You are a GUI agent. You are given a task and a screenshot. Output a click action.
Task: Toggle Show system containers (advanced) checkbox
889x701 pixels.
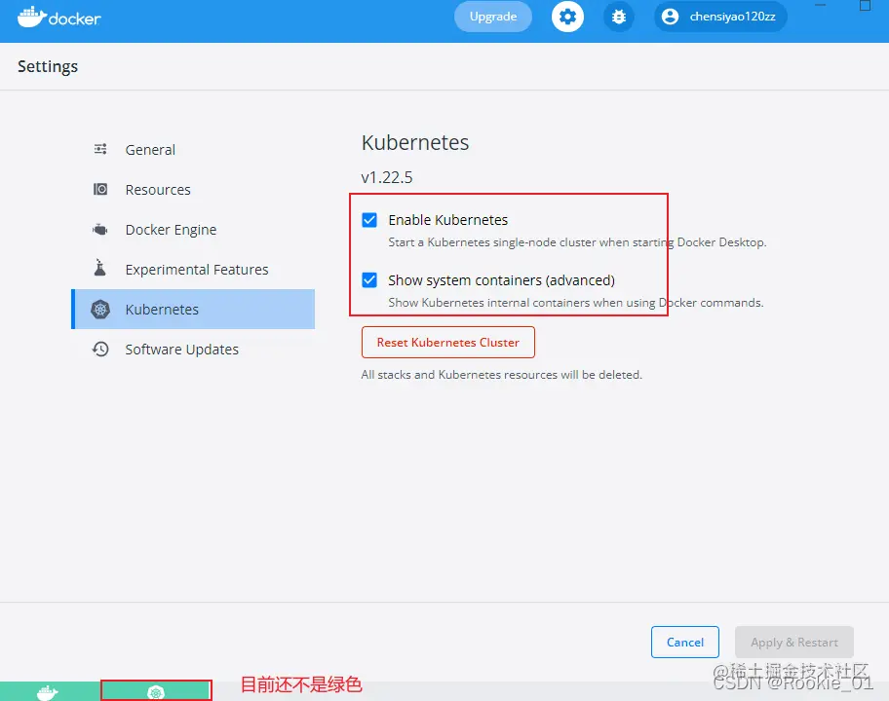[369, 279]
